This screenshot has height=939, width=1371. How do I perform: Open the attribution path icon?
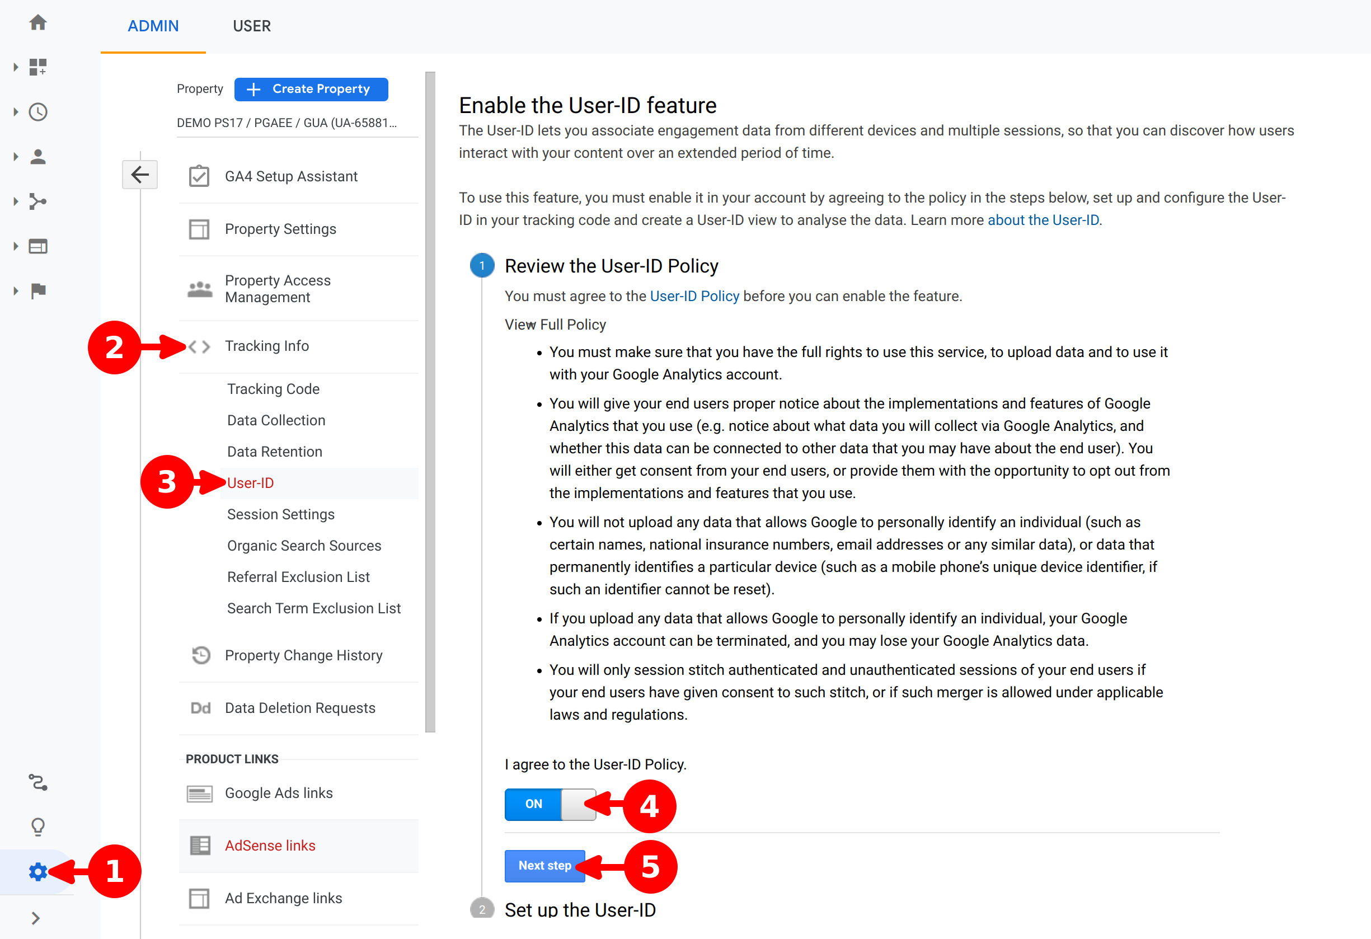pyautogui.click(x=37, y=782)
